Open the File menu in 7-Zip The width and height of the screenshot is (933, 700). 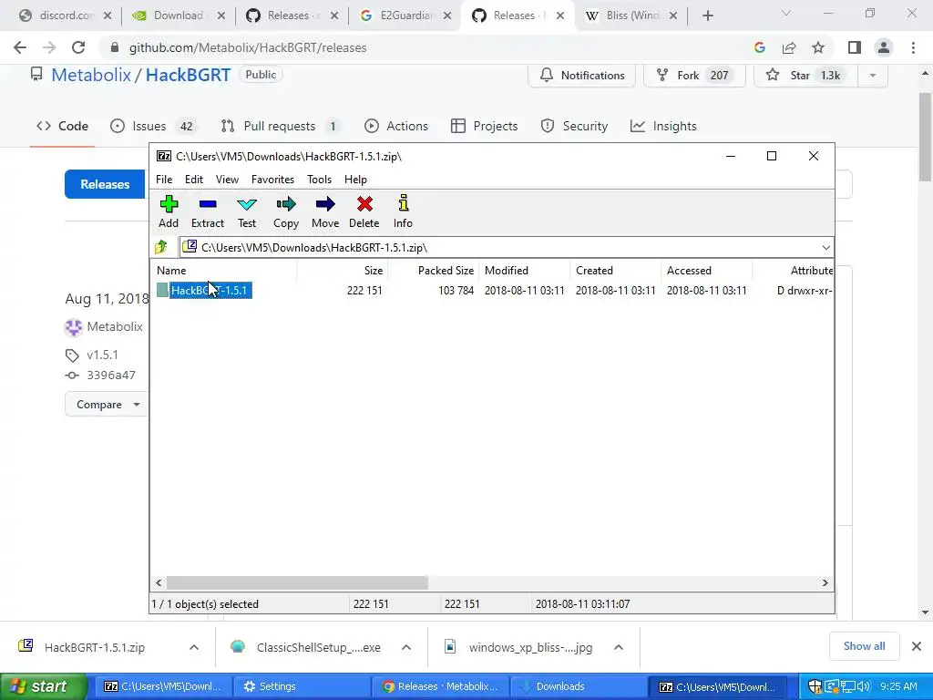pyautogui.click(x=164, y=180)
